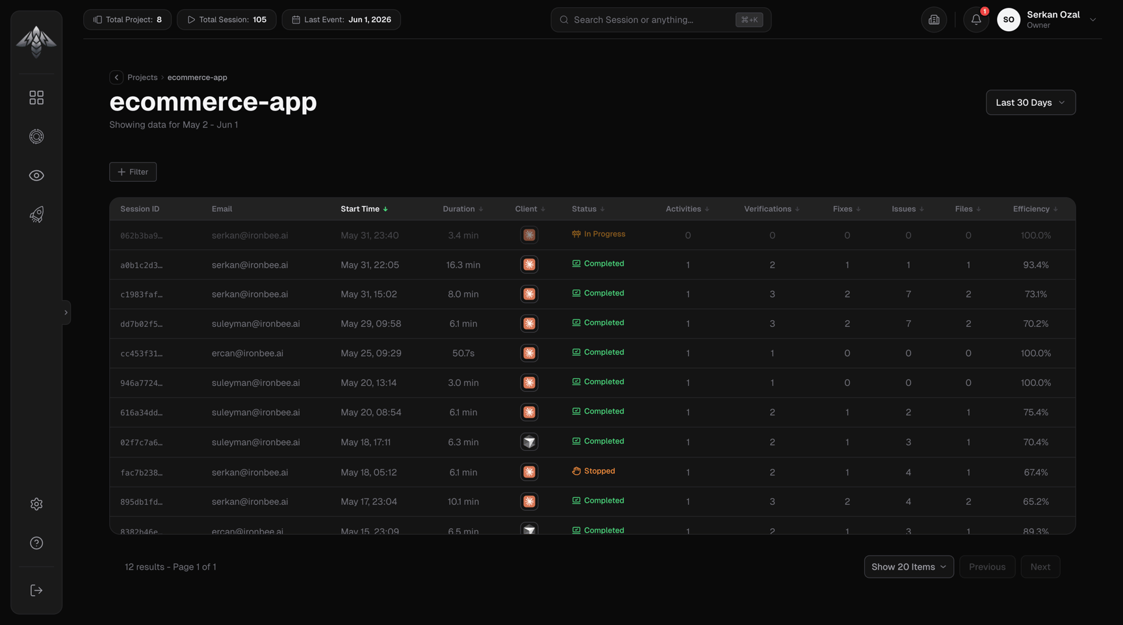Click the 12 results - Page 1 of 1 text
Screen dimensions: 1123x625
[x=170, y=567]
